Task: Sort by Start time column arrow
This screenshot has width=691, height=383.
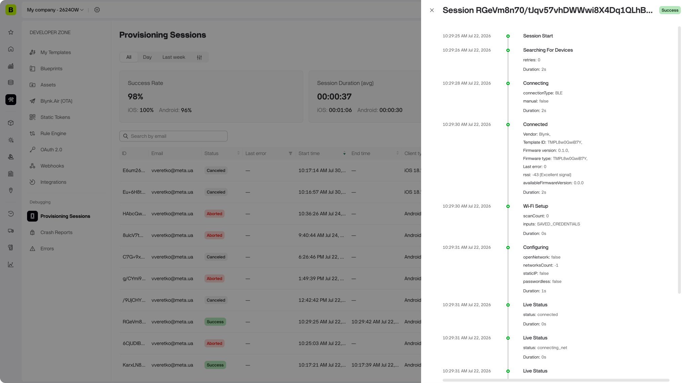Action: point(344,153)
